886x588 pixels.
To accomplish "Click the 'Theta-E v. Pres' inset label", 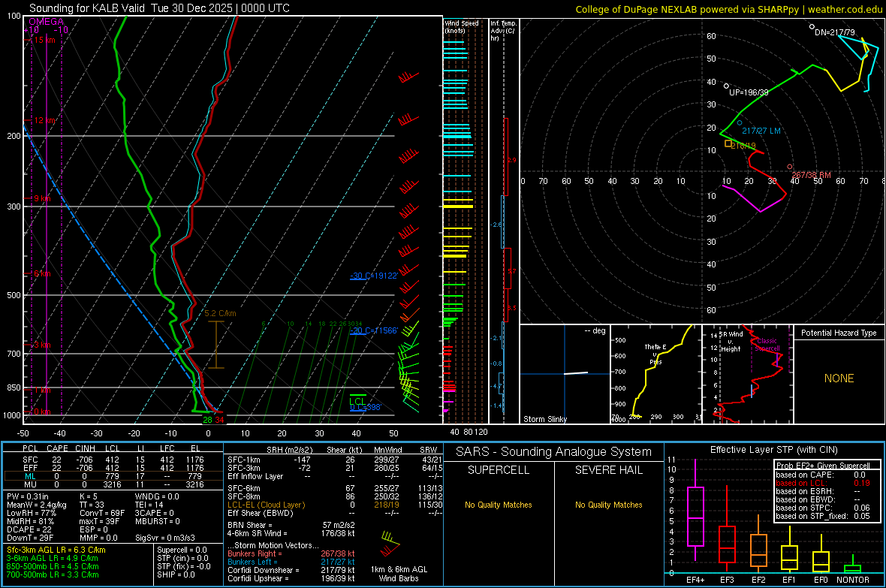I will pos(655,354).
